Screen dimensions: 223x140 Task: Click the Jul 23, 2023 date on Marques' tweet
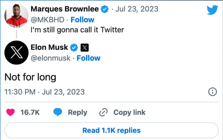(x=137, y=9)
